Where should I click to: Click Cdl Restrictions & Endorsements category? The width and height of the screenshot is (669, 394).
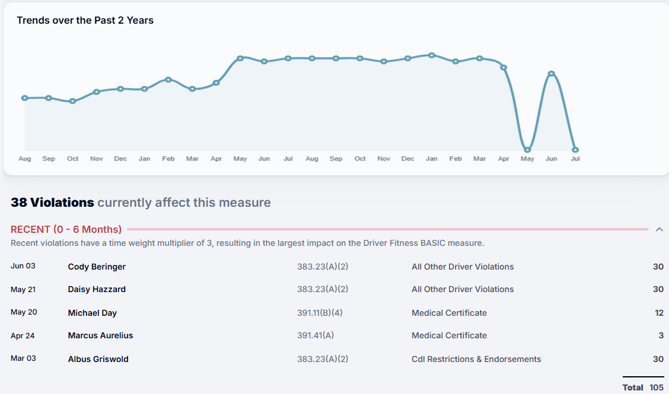coord(476,359)
